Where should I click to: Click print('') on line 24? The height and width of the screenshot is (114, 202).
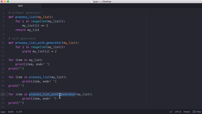tap(16, 103)
